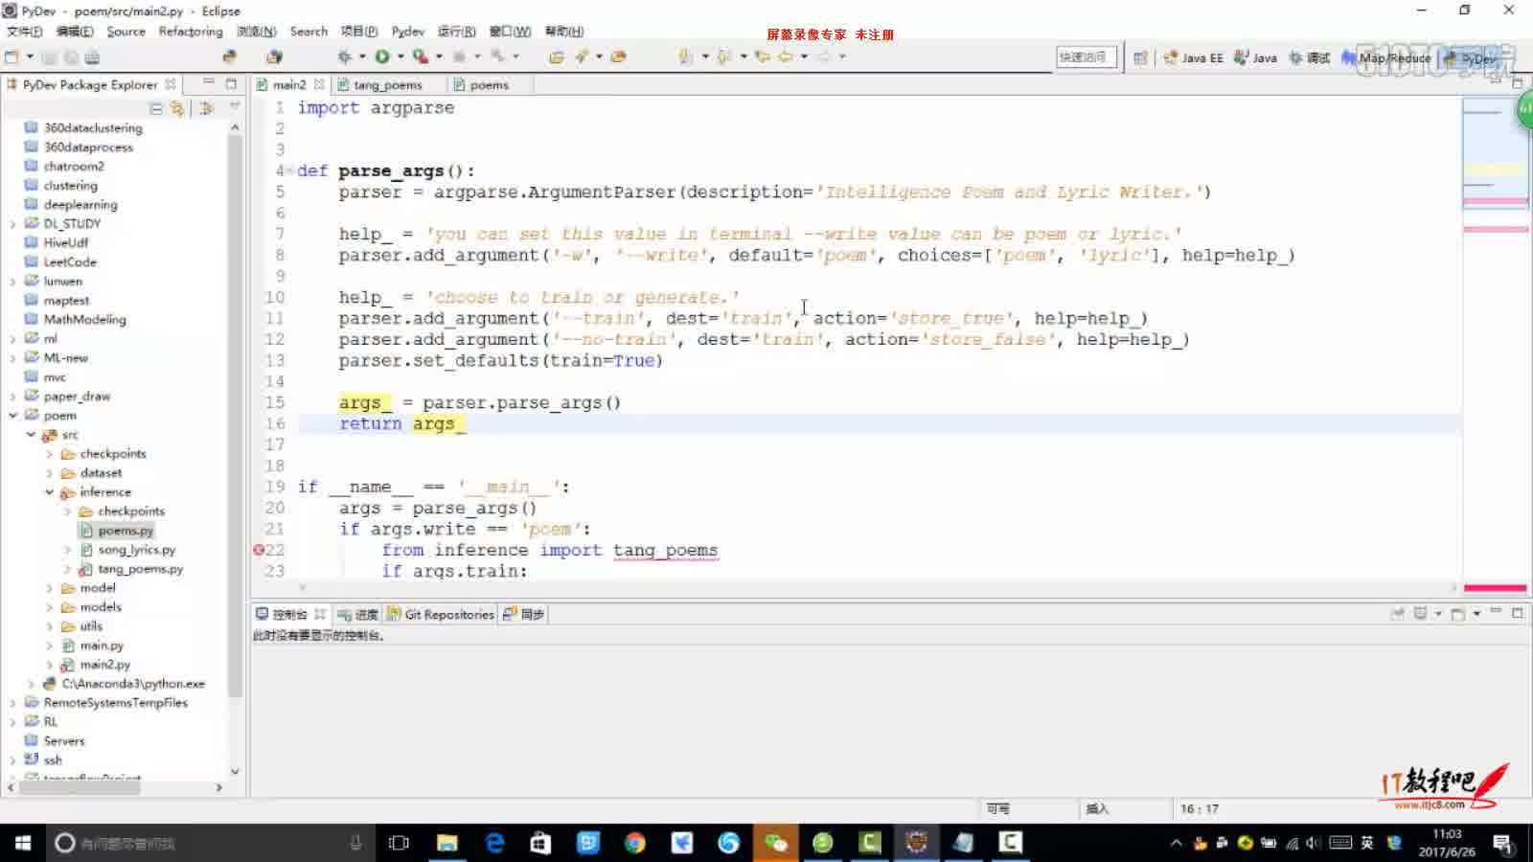Open Microsoft Edge from the taskbar
The height and width of the screenshot is (862, 1533).
494,843
